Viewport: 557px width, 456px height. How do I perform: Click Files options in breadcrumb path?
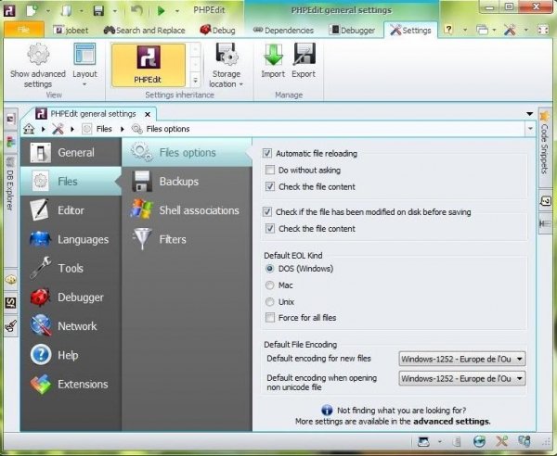(x=168, y=129)
